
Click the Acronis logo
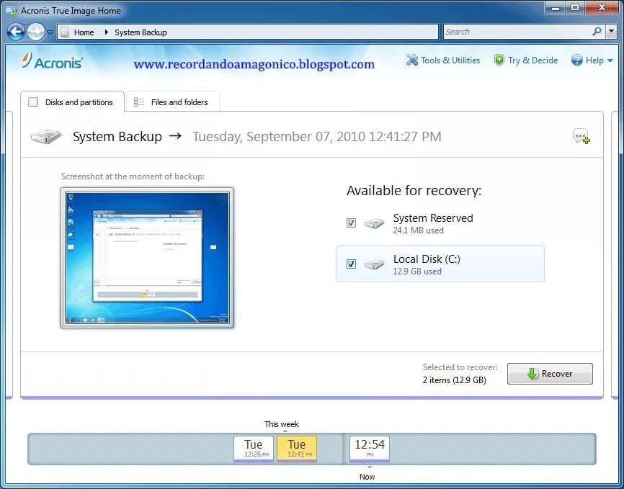(x=53, y=62)
